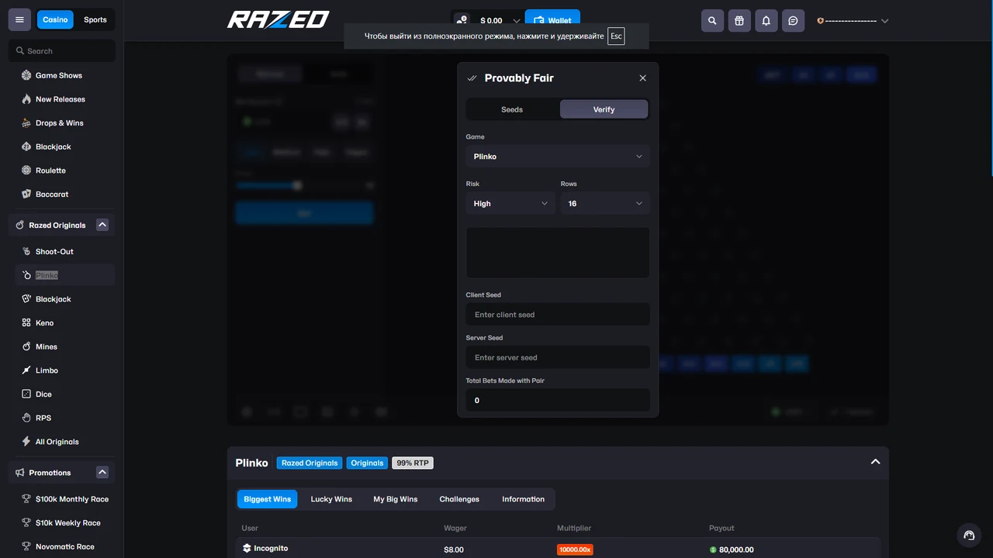Open the My Big Wins tab
The image size is (993, 558).
tap(396, 499)
